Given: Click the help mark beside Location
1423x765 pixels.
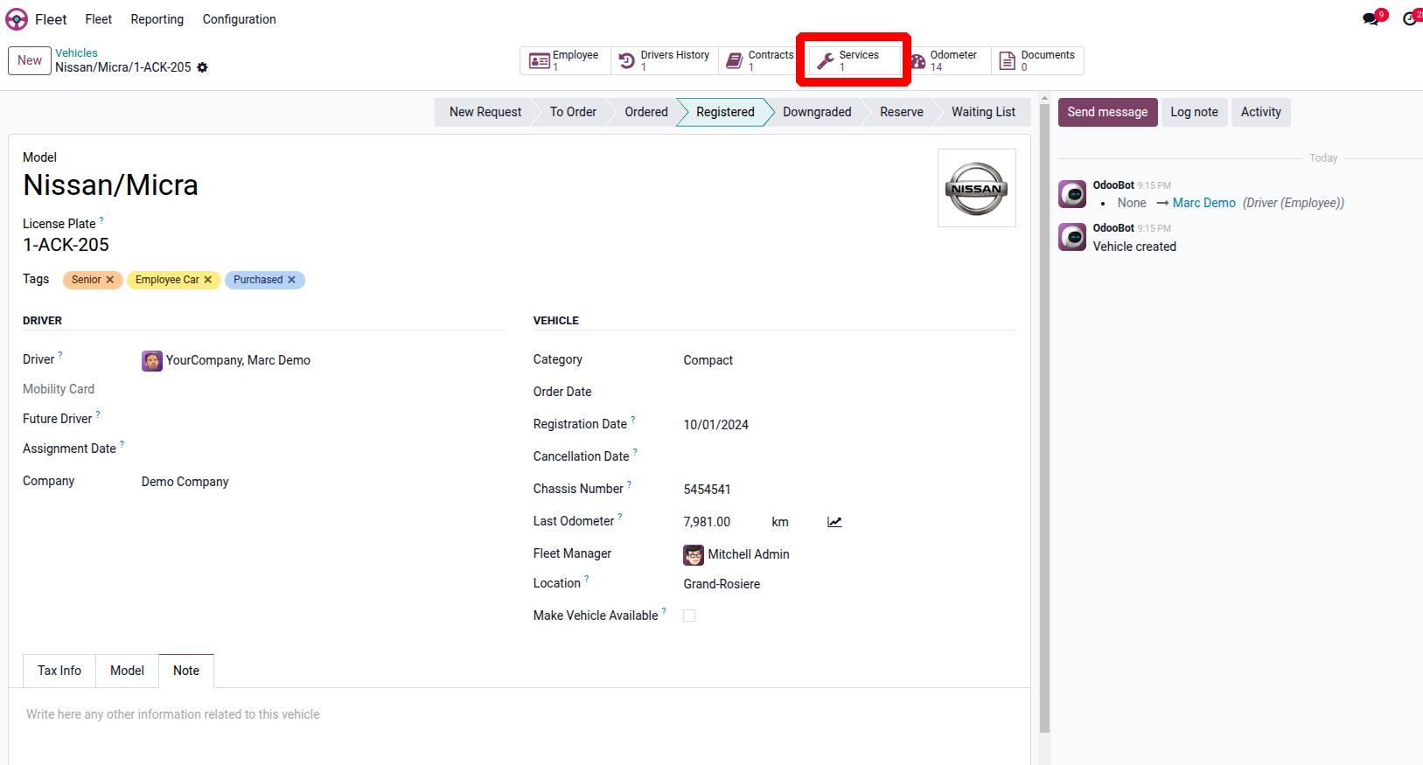Looking at the screenshot, I should (587, 580).
